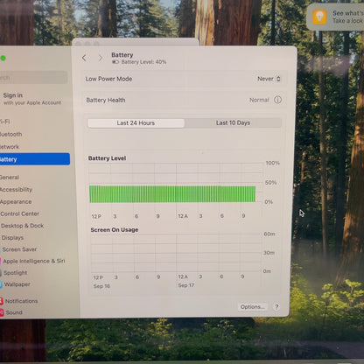Click the lightbulb notification icon
The height and width of the screenshot is (364, 364).
(319, 17)
